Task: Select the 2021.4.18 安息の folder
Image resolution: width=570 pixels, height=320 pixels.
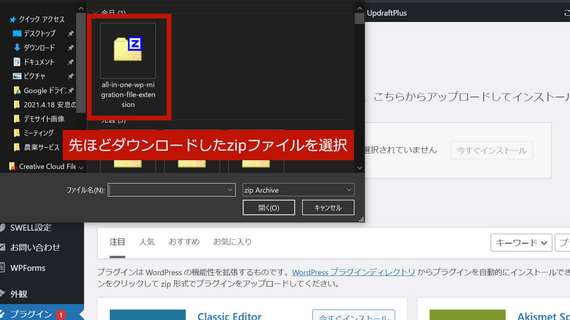Action: point(44,105)
